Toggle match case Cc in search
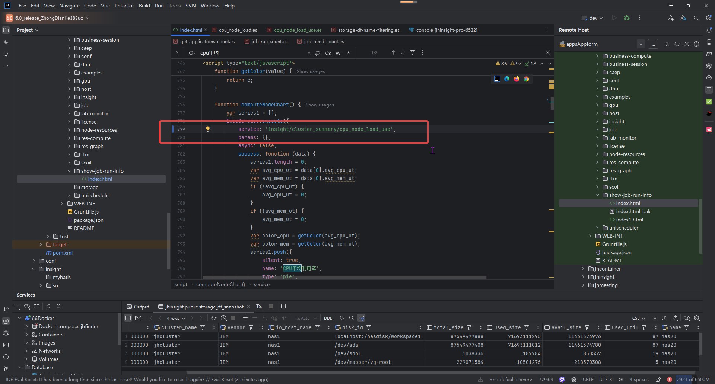The height and width of the screenshot is (384, 715). coord(328,53)
